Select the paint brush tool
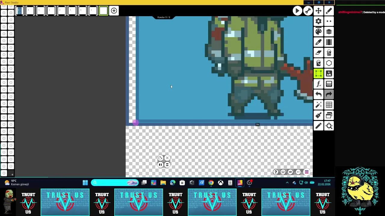The width and height of the screenshot is (385, 216). coord(319,115)
